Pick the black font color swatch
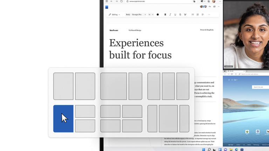 [x=158, y=15]
